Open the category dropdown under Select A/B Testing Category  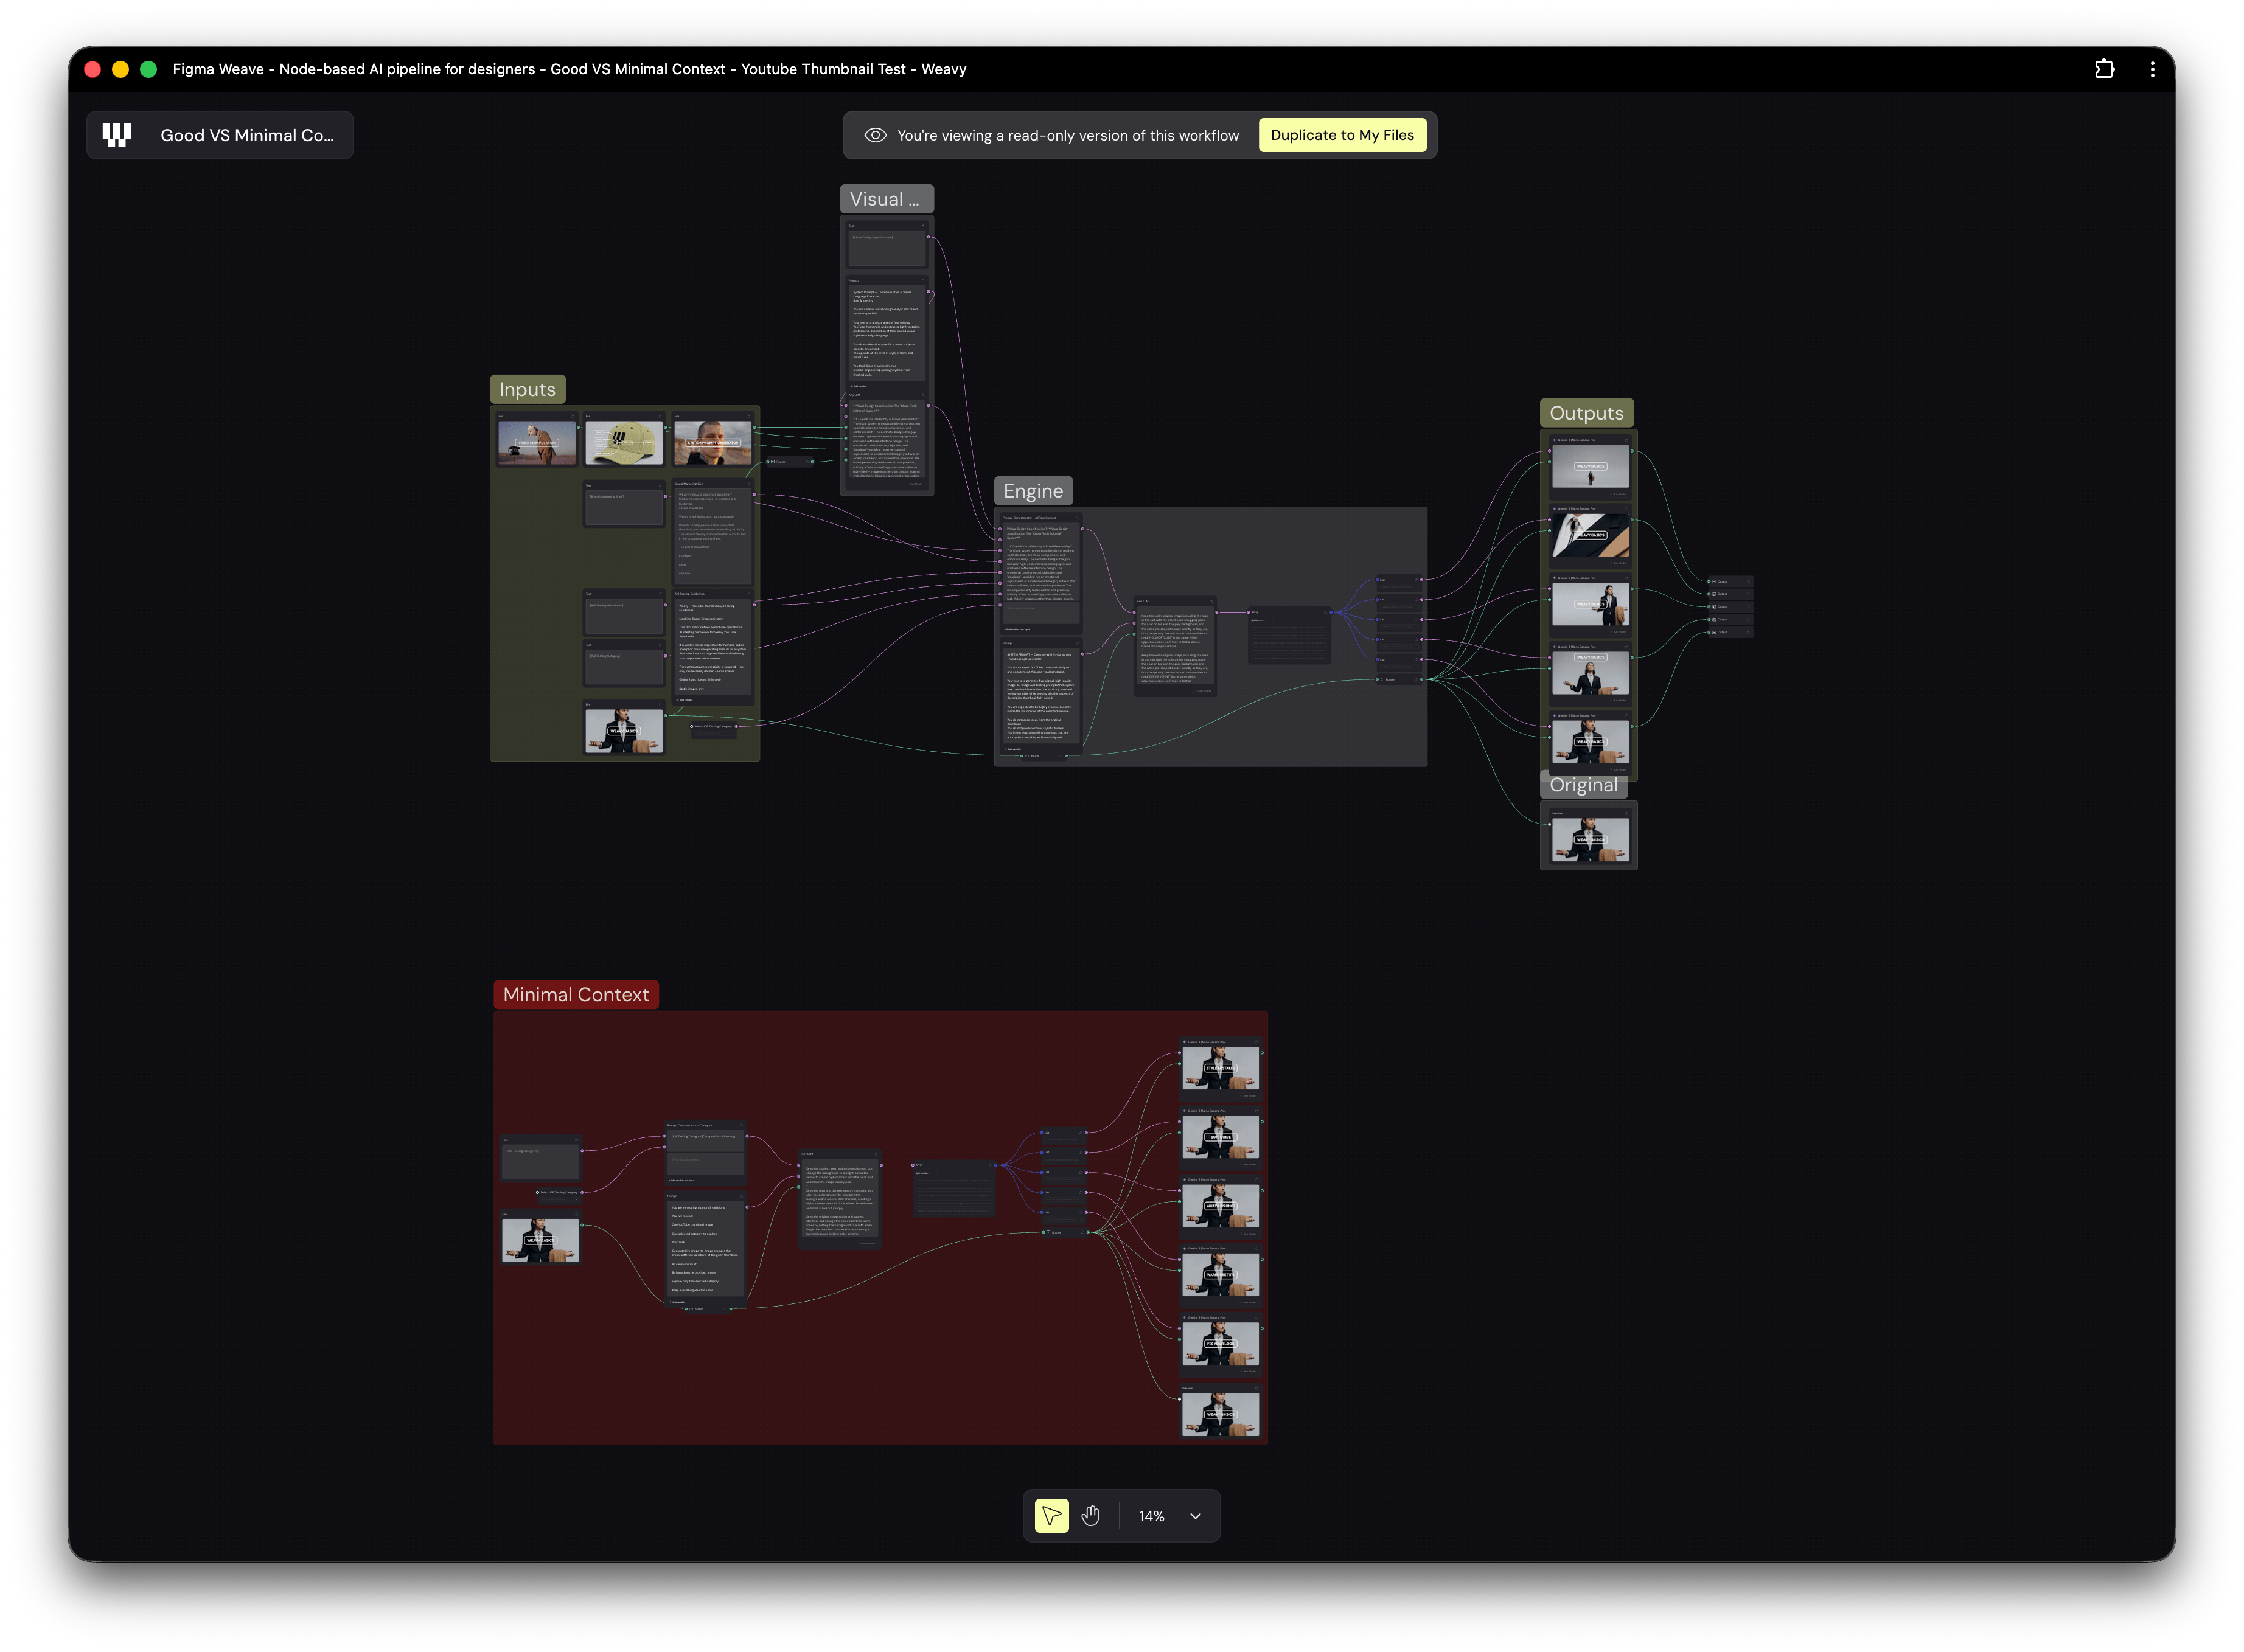pos(713,733)
